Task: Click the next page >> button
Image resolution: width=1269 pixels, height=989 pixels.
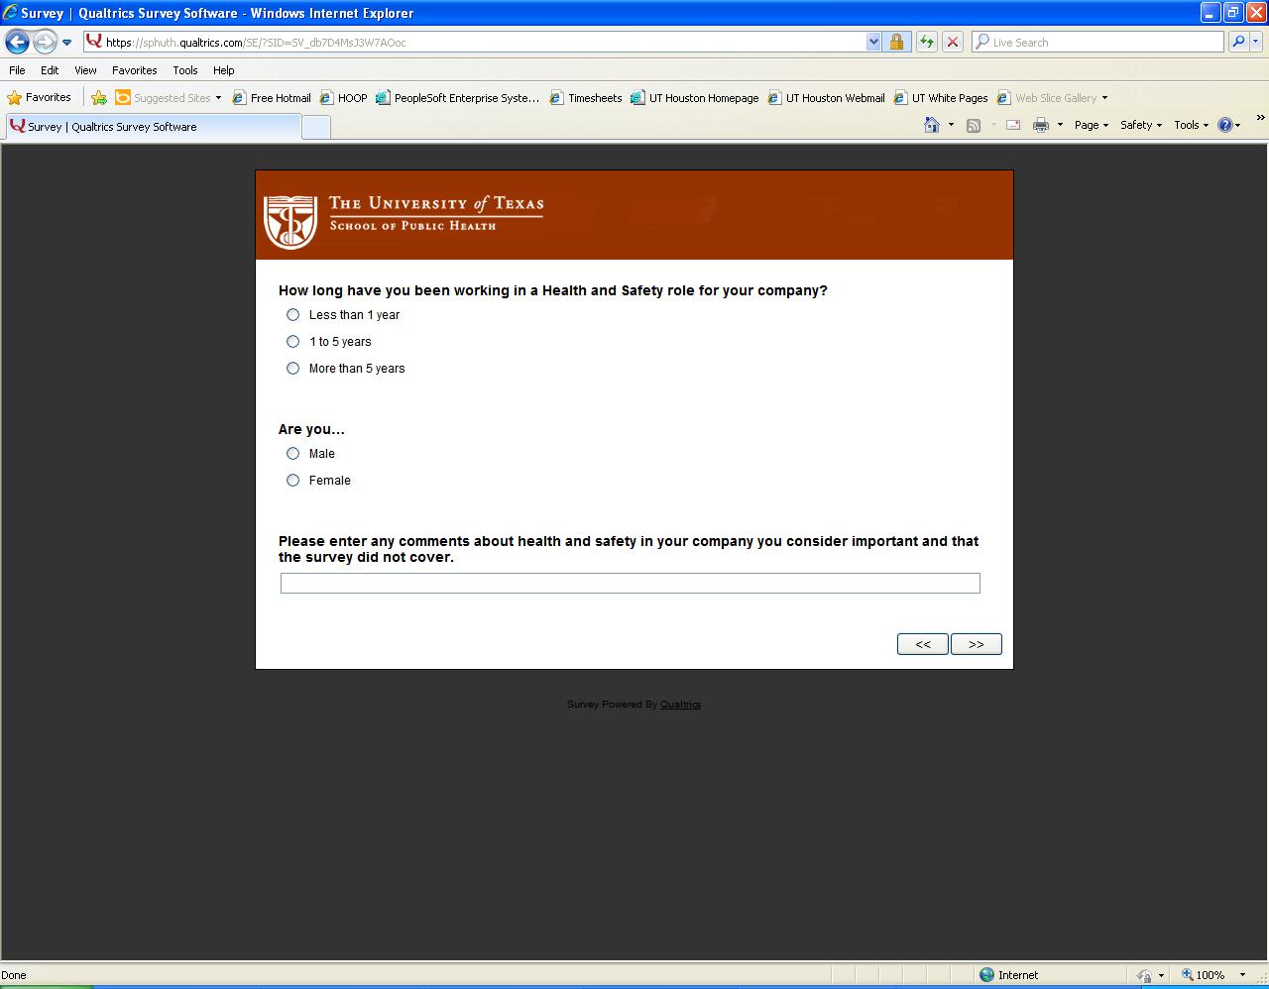Action: point(977,644)
